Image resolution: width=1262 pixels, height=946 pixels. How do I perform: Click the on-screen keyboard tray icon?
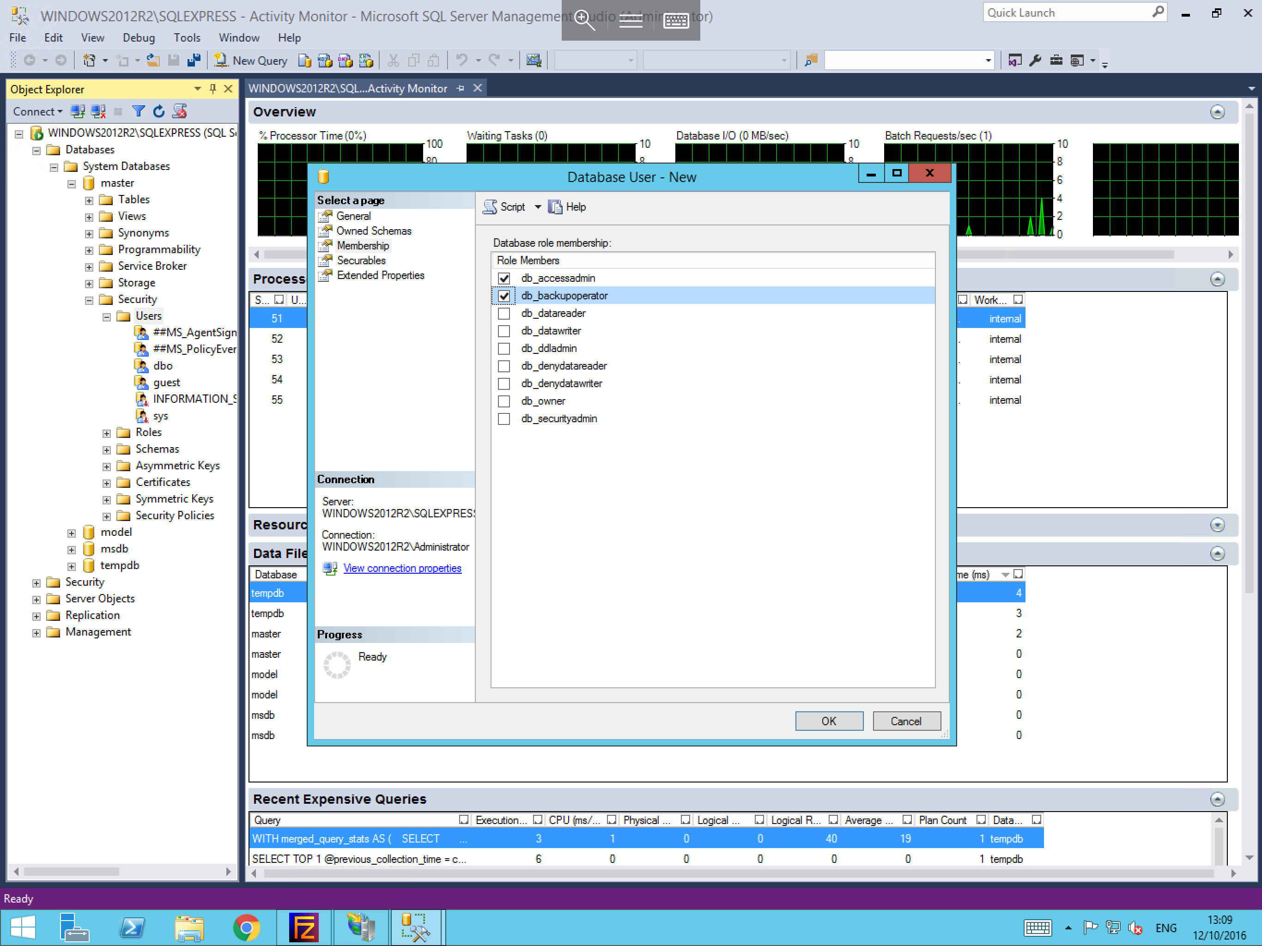coord(1037,928)
